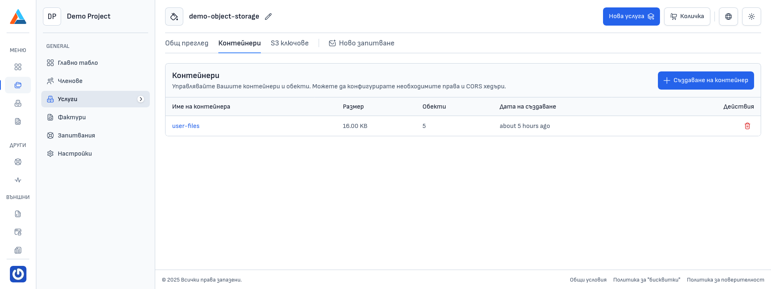This screenshot has height=289, width=771.
Task: Expand the Услуги menu chevron
Action: point(141,99)
